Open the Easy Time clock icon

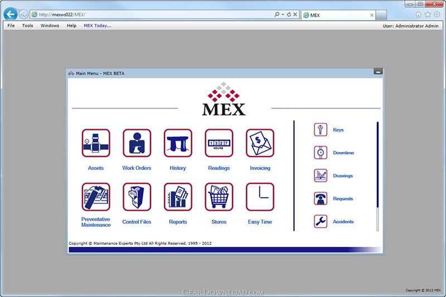260,197
